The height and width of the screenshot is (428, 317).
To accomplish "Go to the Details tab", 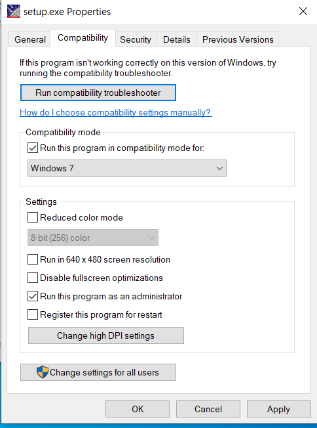I will pos(176,39).
